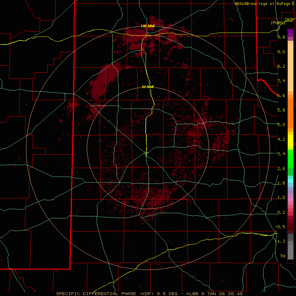Click the 0.2 scale value
The height and width of the screenshot is (296, 296).
coord(281,212)
